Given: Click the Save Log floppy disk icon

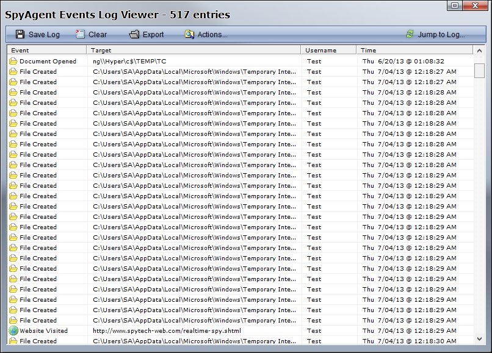Looking at the screenshot, I should point(20,35).
